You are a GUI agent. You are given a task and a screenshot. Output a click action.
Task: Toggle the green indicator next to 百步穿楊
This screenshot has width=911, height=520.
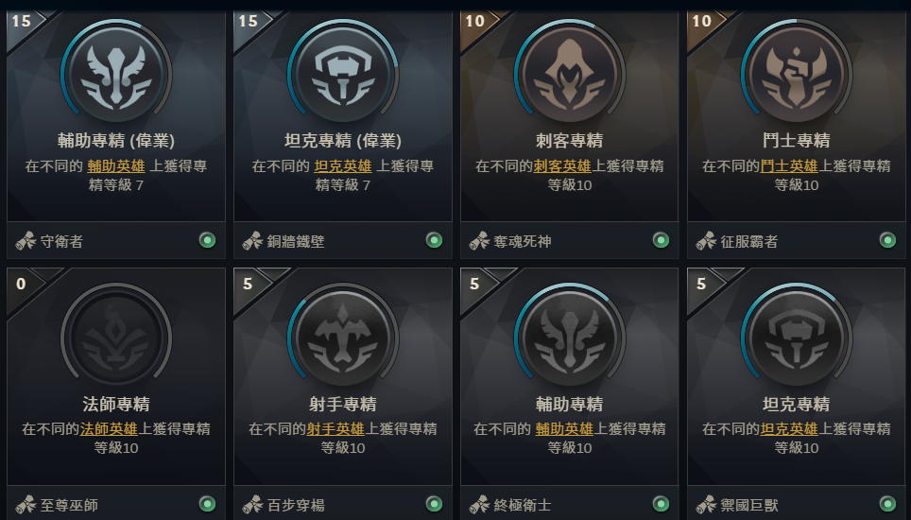(434, 504)
